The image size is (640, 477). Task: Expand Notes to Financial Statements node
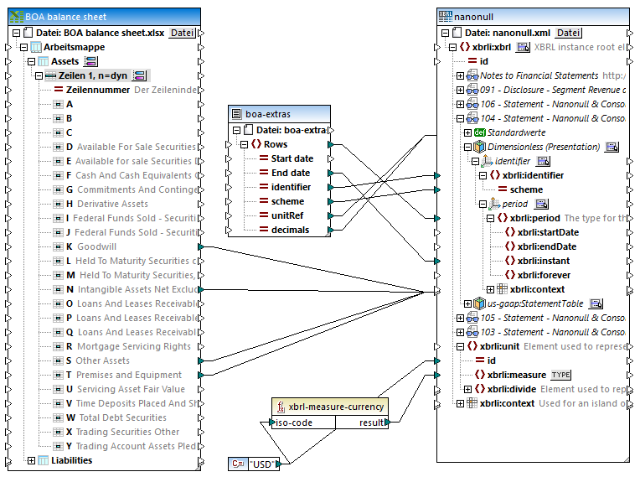coord(460,75)
